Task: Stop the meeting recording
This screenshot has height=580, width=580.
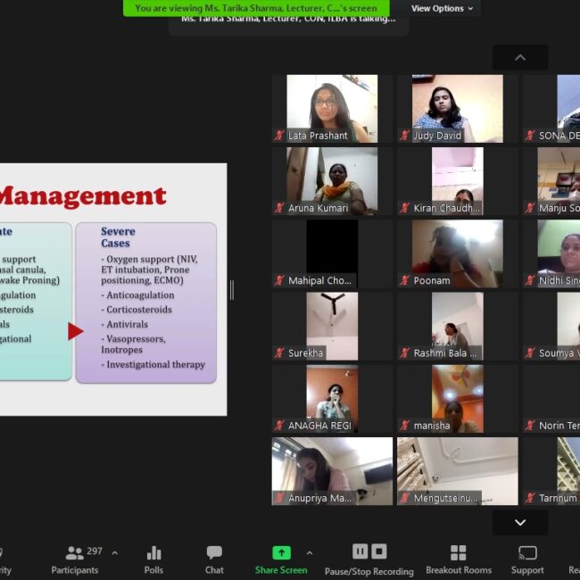Action: point(379,551)
